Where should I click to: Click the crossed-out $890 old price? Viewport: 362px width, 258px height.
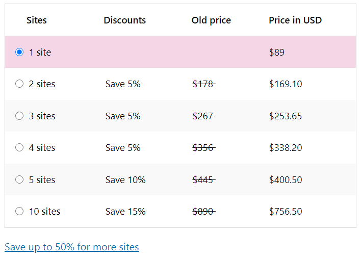[203, 212]
